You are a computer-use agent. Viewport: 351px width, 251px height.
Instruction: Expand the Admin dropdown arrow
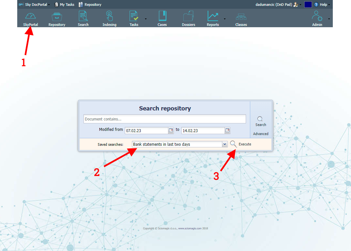click(x=329, y=19)
